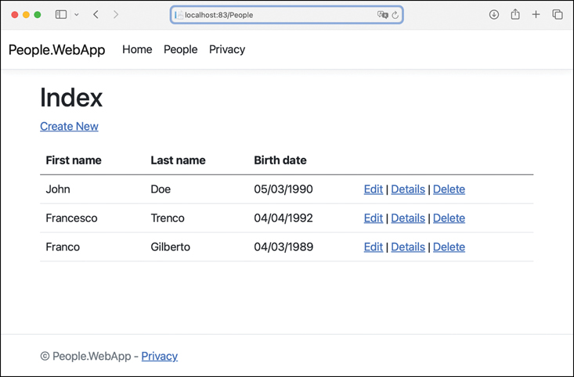The image size is (574, 377).
Task: Open the Home navigation item
Action: tap(137, 49)
